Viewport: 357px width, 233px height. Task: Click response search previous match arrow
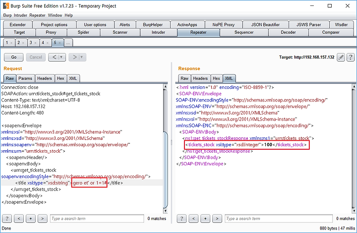point(193,219)
